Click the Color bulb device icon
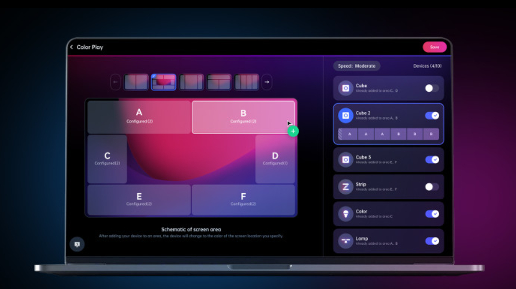Screen dimensions: 516x289 [x=346, y=214]
